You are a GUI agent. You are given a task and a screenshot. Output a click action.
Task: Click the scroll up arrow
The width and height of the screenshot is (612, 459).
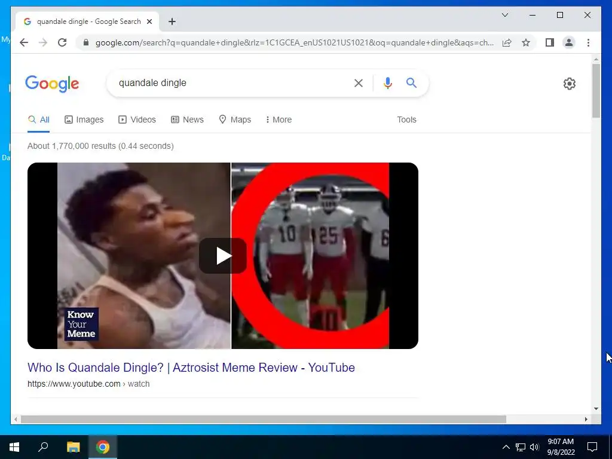596,59
